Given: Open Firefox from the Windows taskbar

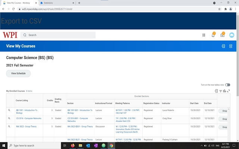Looking at the screenshot, I should [73, 146].
